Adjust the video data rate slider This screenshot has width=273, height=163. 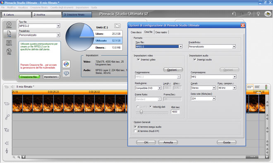(141, 112)
